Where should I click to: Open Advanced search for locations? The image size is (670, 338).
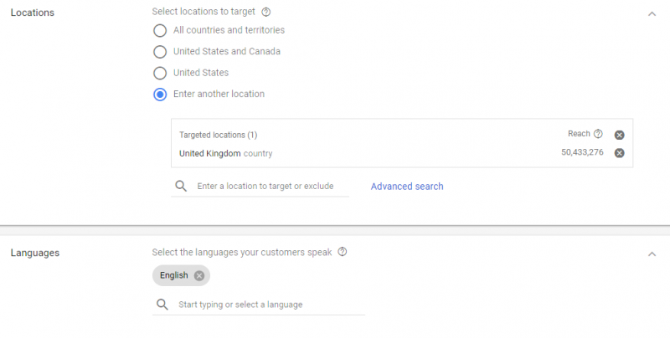(407, 187)
